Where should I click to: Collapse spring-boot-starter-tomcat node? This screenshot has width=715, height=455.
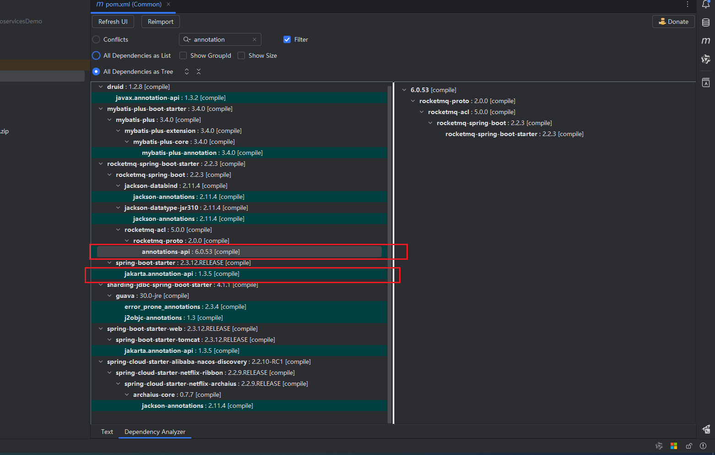pos(109,340)
